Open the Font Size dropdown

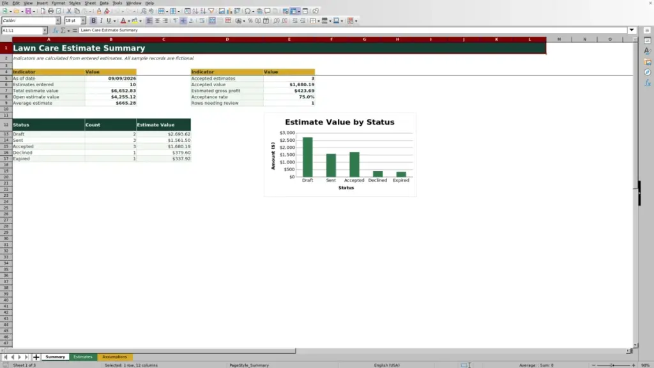83,20
